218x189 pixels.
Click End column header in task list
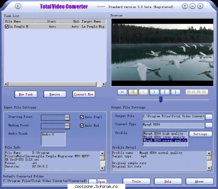(x=69, y=21)
